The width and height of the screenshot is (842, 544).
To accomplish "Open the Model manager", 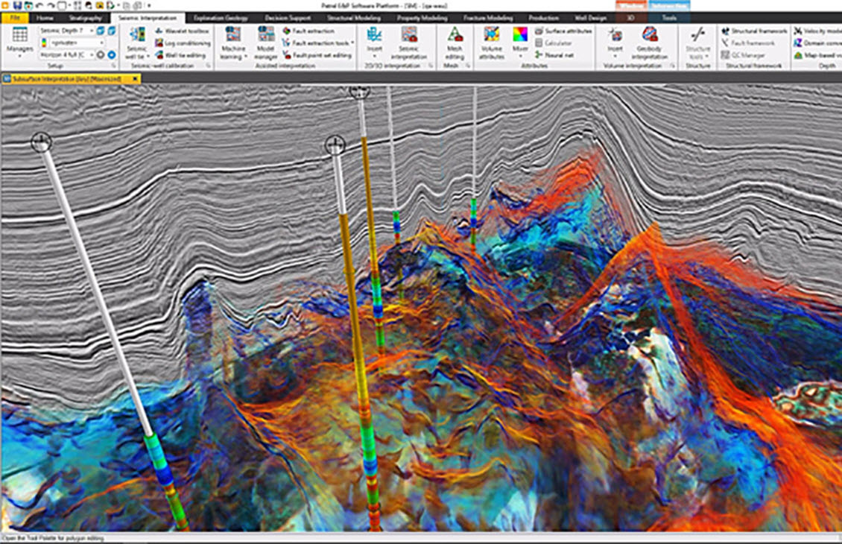I will coord(266,43).
